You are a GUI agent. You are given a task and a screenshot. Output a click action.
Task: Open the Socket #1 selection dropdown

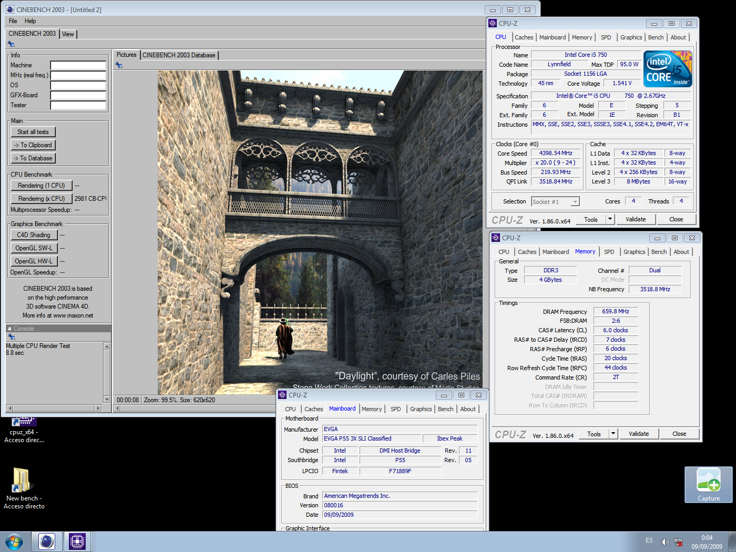tap(555, 202)
